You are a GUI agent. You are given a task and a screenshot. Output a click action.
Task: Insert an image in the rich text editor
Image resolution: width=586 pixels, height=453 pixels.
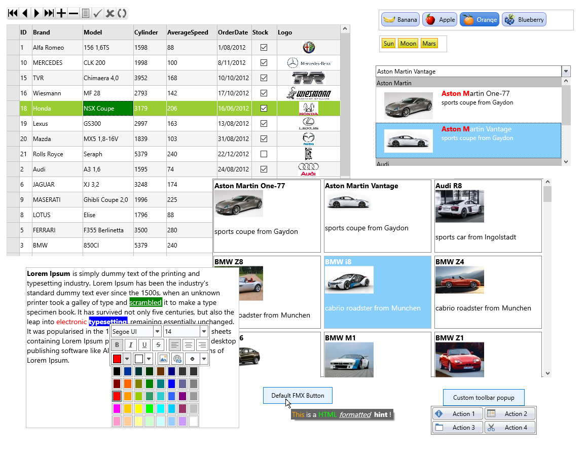pos(164,359)
